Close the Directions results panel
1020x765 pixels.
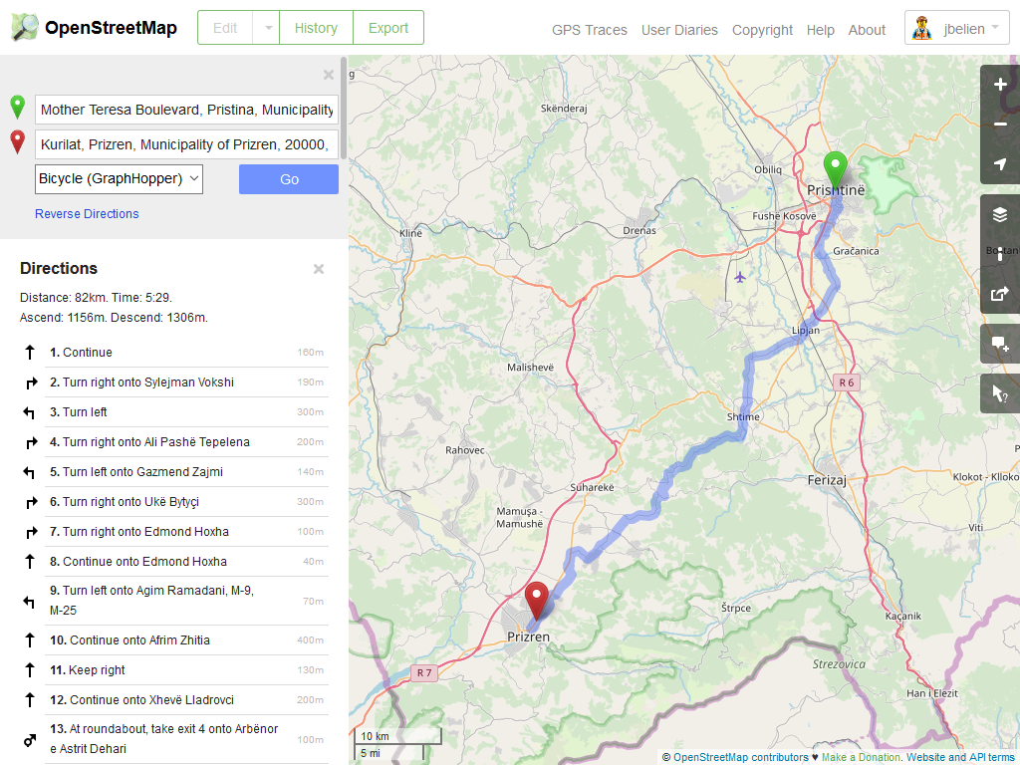tap(319, 269)
